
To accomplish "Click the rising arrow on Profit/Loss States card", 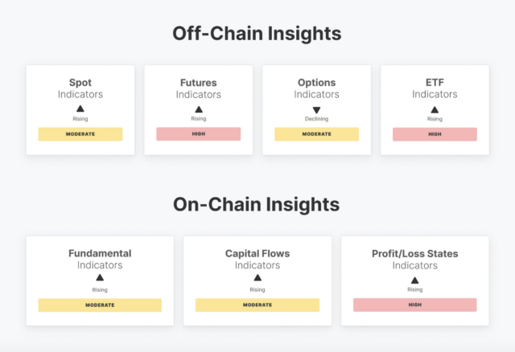I will [x=415, y=280].
